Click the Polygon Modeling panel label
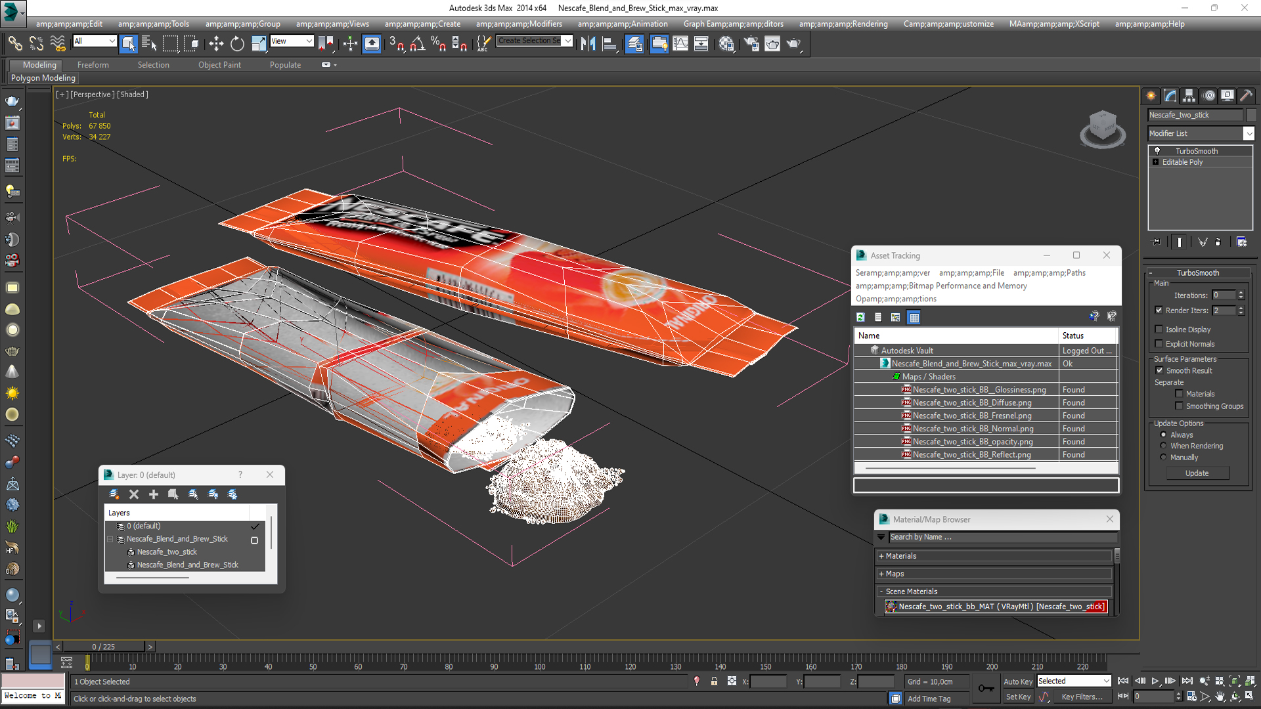Image resolution: width=1261 pixels, height=709 pixels. pos(43,77)
